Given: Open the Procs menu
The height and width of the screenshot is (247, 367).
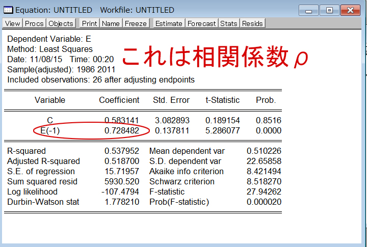Looking at the screenshot, I should tap(35, 23).
